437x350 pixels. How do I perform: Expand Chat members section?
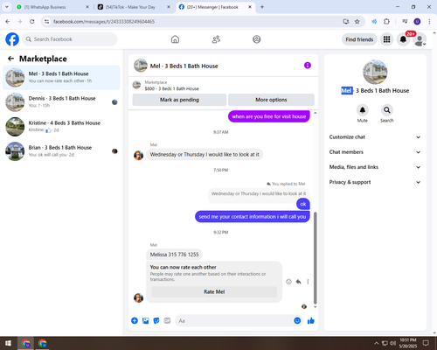coord(375,152)
